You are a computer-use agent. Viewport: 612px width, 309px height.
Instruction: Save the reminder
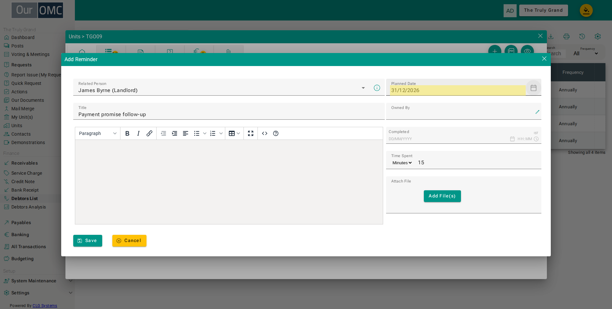[88, 241]
